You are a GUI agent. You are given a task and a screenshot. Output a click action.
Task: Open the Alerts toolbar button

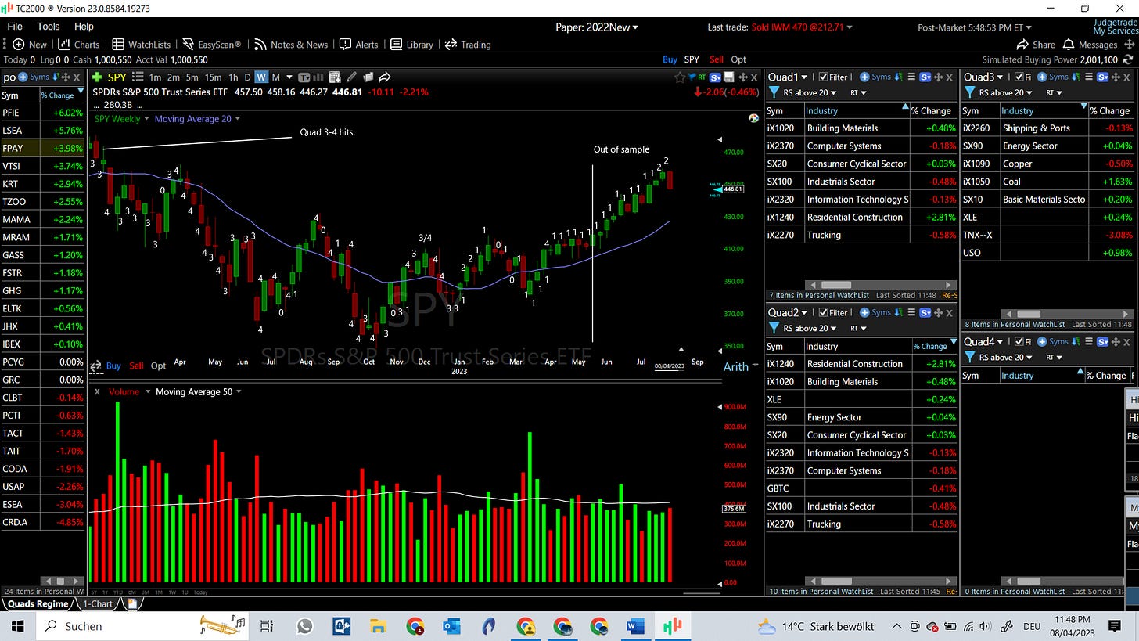click(x=359, y=45)
